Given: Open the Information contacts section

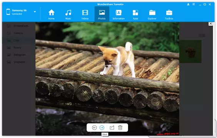Looking at the screenshot, I should point(119,15).
